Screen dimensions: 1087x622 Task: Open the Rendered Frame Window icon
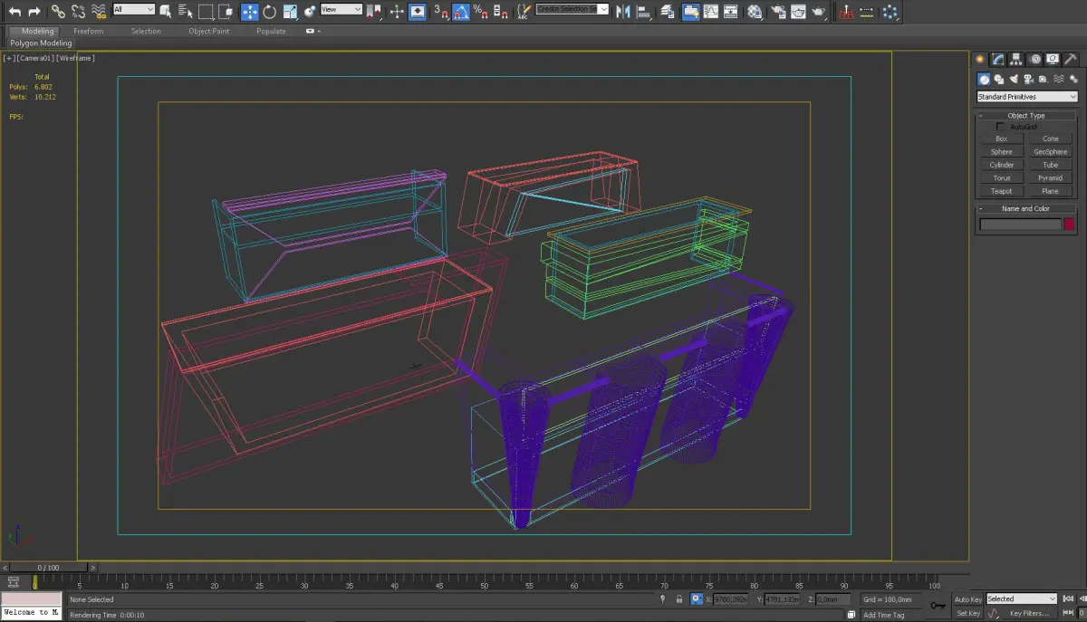click(x=798, y=12)
